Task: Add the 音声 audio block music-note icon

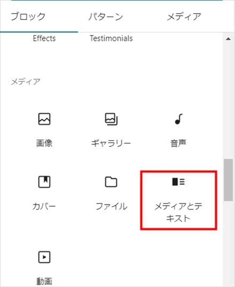Action: coord(178,119)
